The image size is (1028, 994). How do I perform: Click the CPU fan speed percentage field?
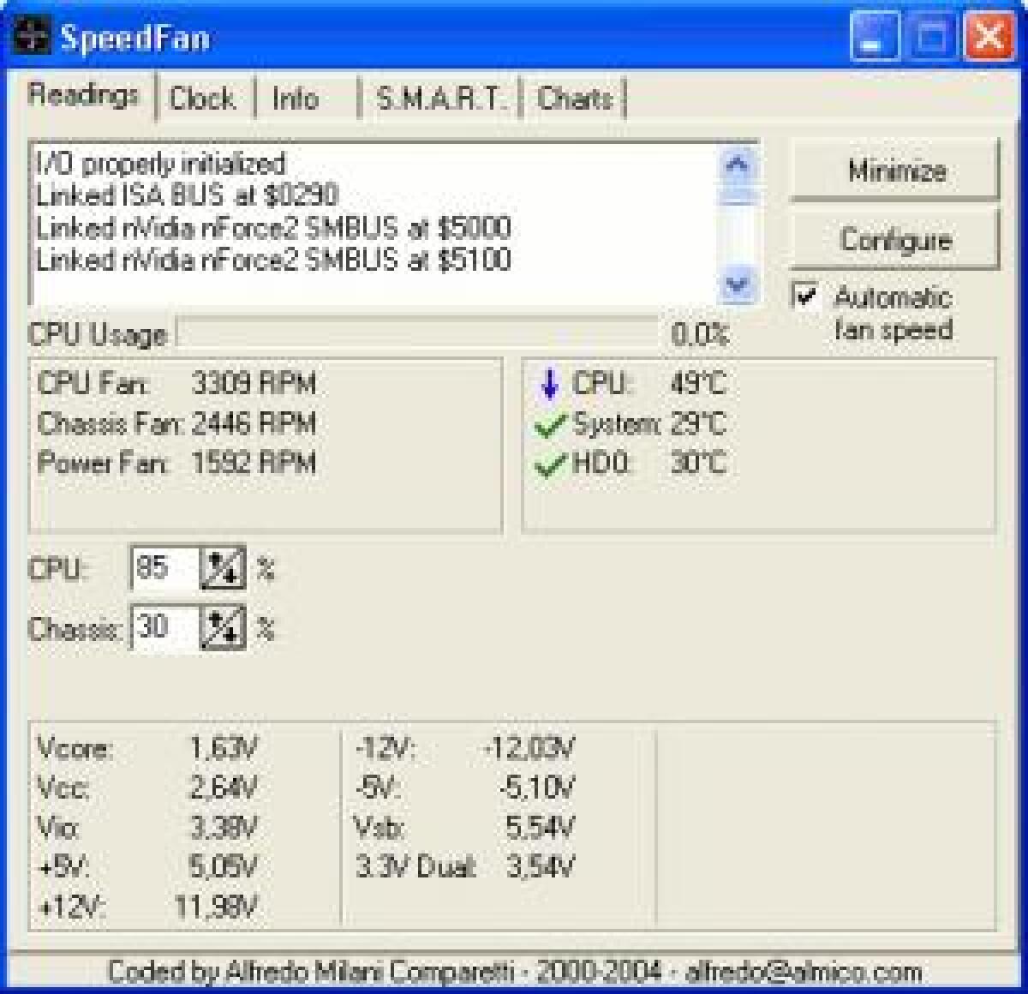[x=164, y=568]
